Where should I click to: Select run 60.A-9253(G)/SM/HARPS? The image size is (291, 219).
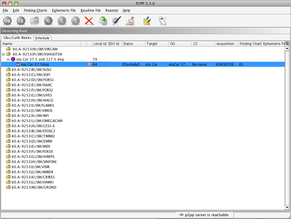coord(33,157)
